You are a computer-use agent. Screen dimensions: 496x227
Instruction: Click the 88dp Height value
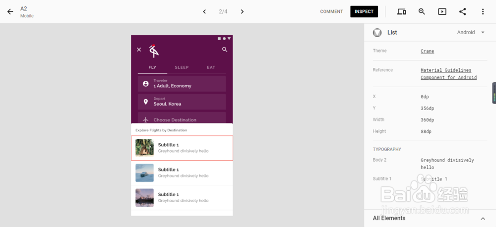(426, 131)
